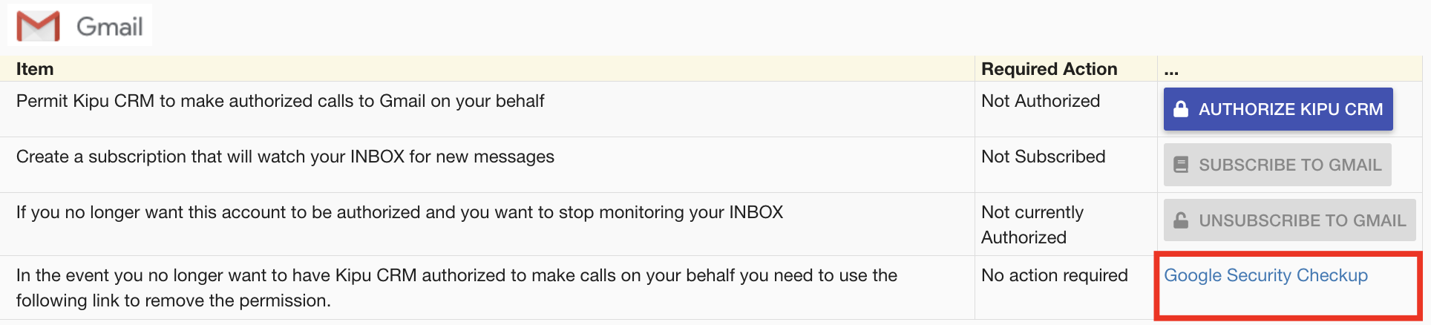The height and width of the screenshot is (325, 1431).
Task: Click the 'No action required' status cell
Action: (x=1054, y=275)
